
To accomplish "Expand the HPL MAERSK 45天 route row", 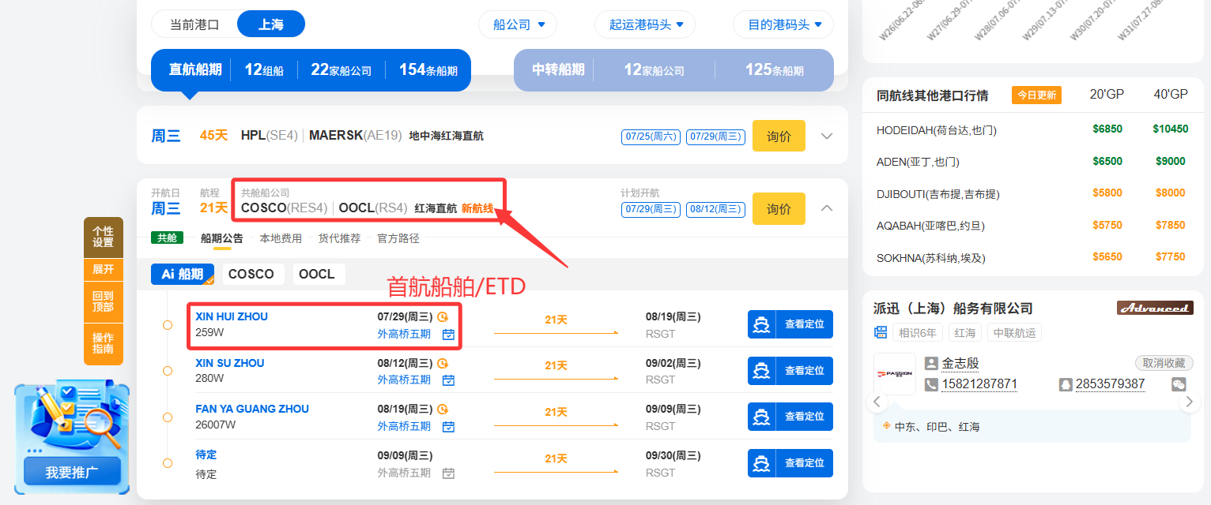I will click(x=827, y=136).
